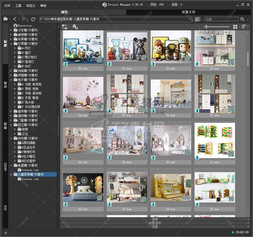
Task: Click the sort order lines icon
Action: 244,27
